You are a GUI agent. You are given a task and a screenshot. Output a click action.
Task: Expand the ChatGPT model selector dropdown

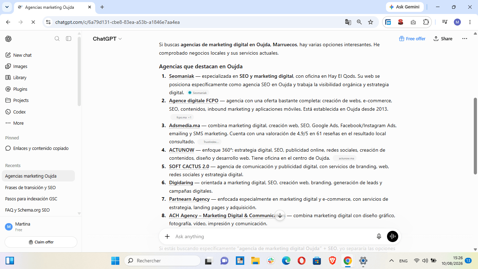107,39
